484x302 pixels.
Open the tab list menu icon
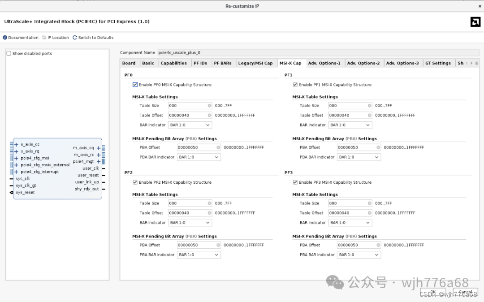pyautogui.click(x=476, y=63)
